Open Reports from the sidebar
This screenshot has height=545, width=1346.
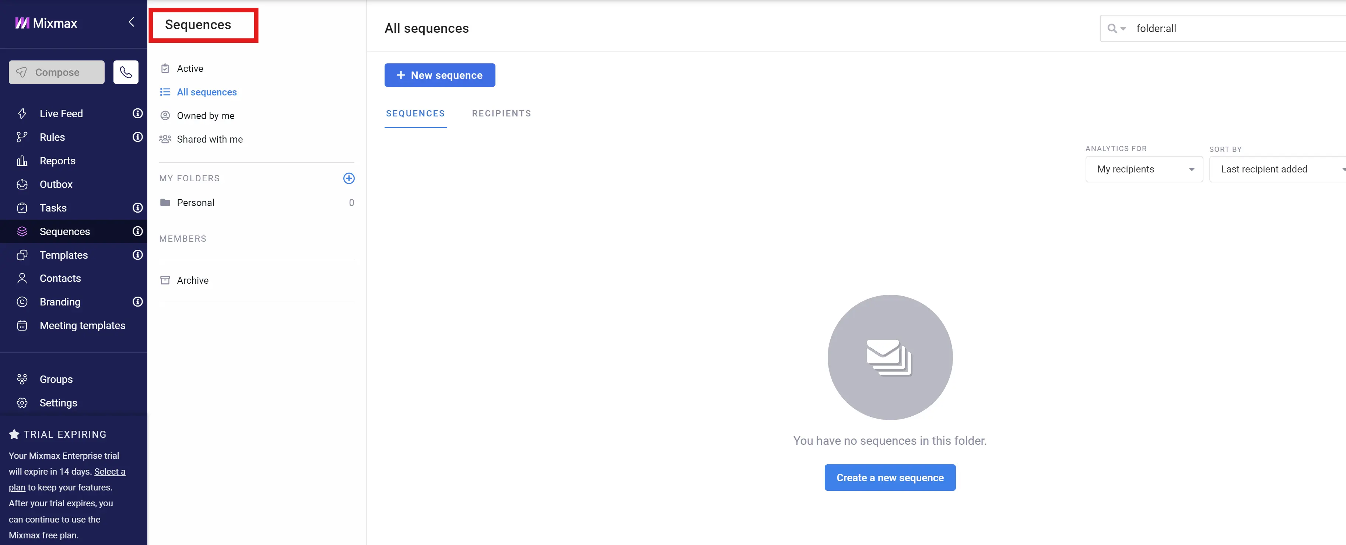(x=57, y=161)
